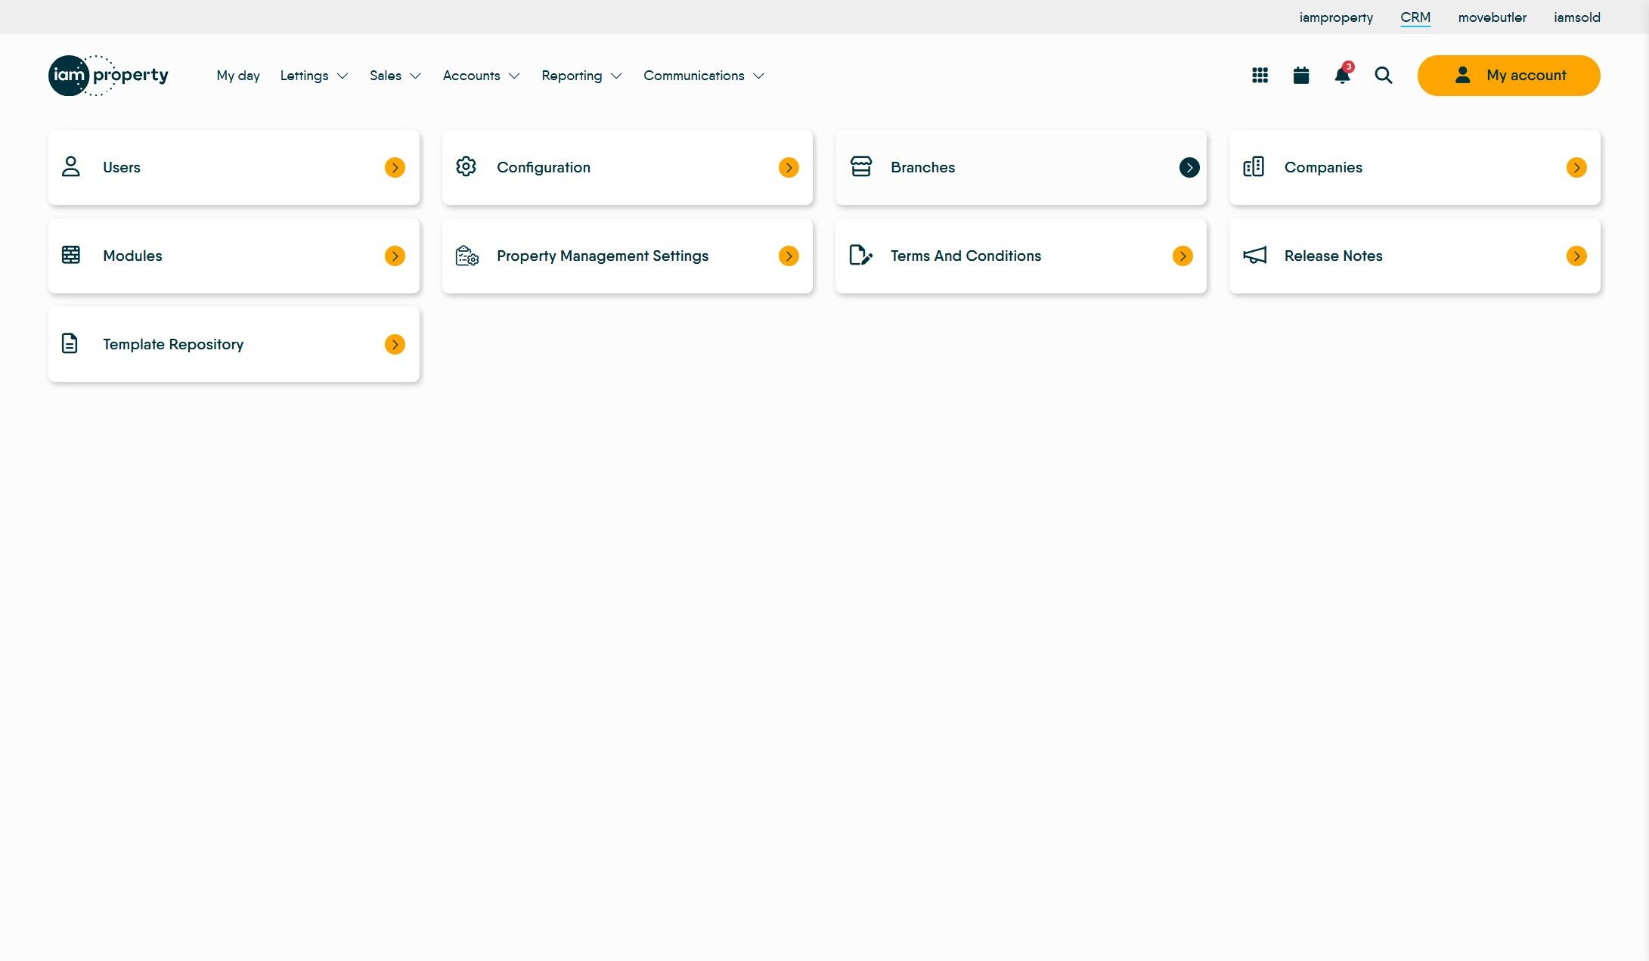
Task: Go to My day
Action: tap(238, 76)
